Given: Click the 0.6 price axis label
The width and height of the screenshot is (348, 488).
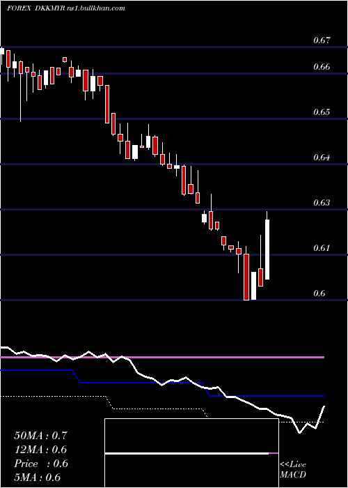Looking at the screenshot, I should [319, 293].
